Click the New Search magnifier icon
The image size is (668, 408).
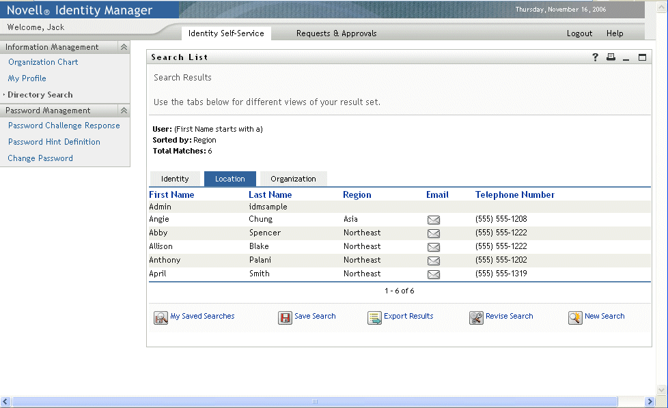pos(575,318)
